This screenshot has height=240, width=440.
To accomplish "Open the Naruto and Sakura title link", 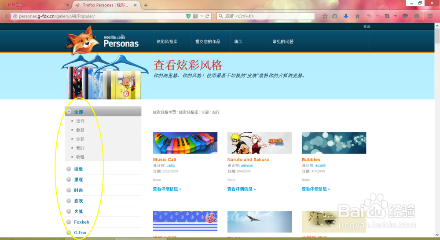I will (248, 160).
